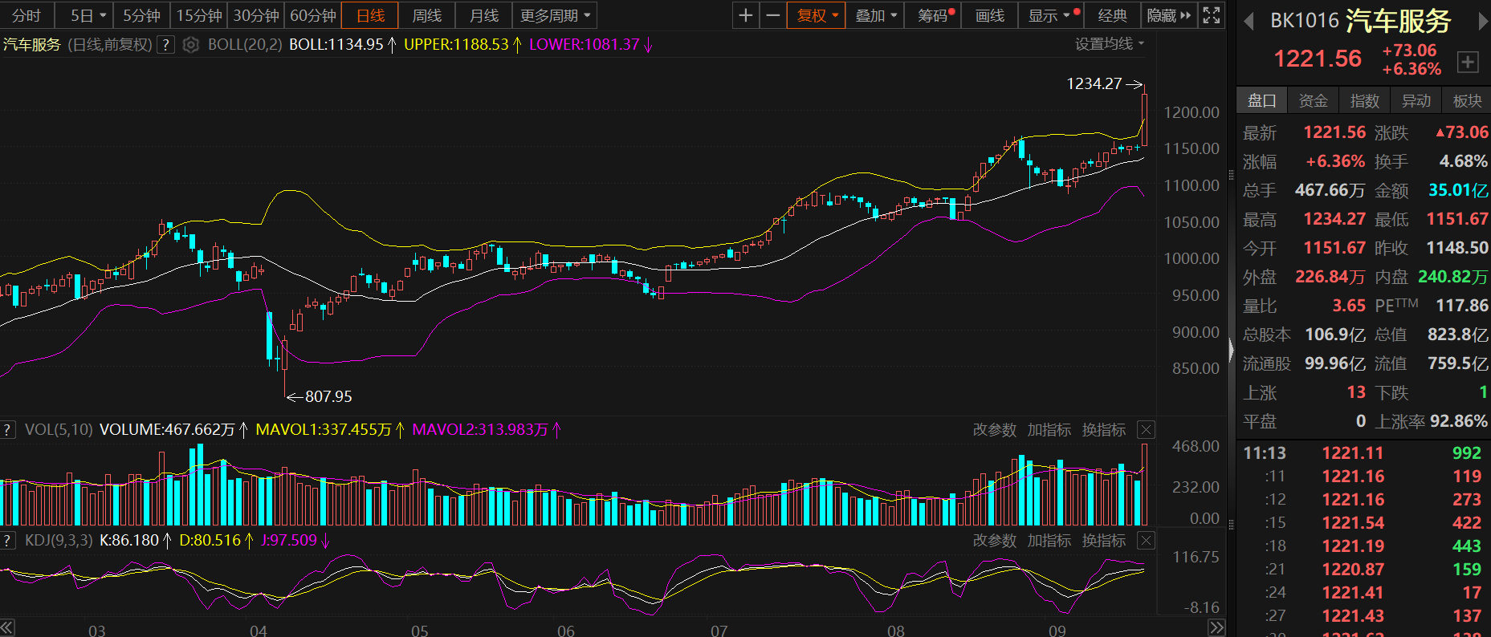Open the 复权 adjustment dropdown
The image size is (1491, 637).
click(817, 15)
